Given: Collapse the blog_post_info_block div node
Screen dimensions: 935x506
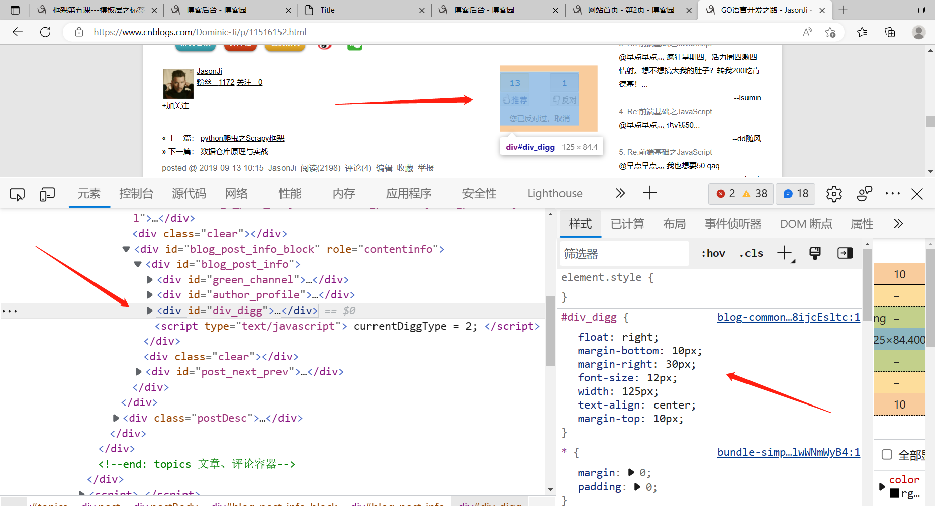Looking at the screenshot, I should pyautogui.click(x=126, y=249).
